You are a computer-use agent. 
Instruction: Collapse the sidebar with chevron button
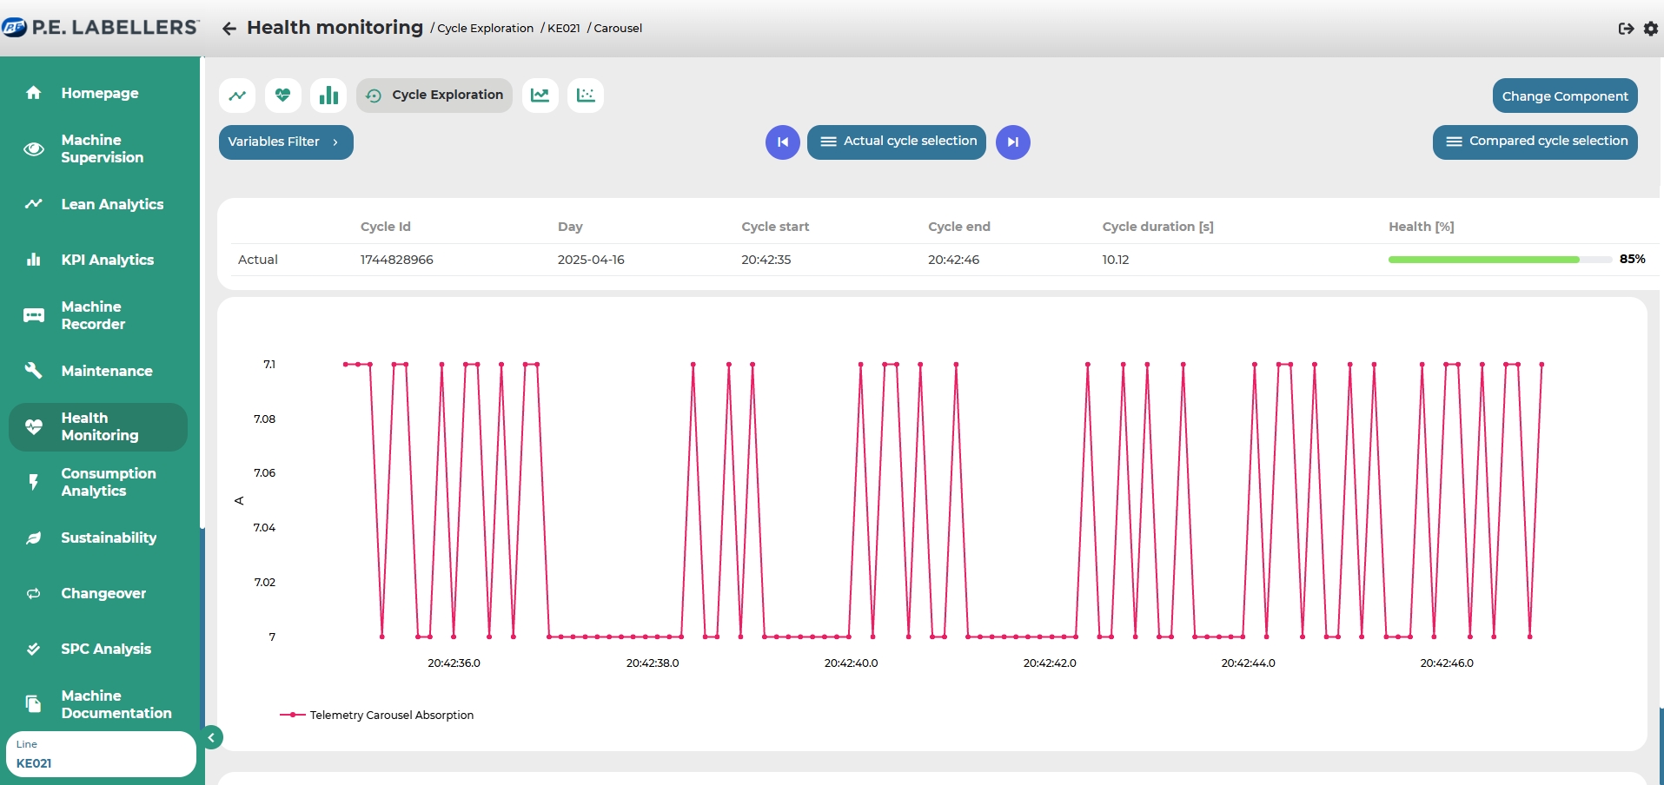(211, 737)
